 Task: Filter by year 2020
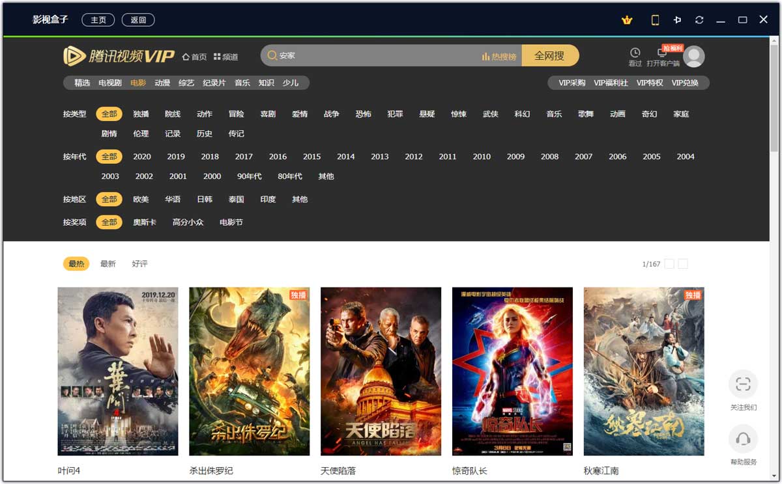142,156
